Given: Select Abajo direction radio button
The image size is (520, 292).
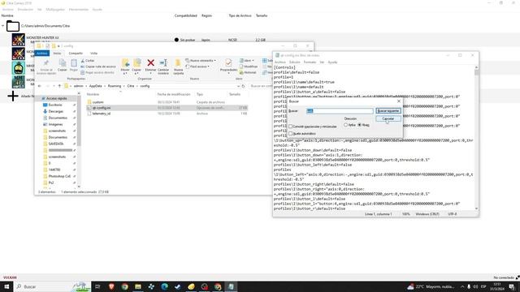Looking at the screenshot, I should point(359,125).
